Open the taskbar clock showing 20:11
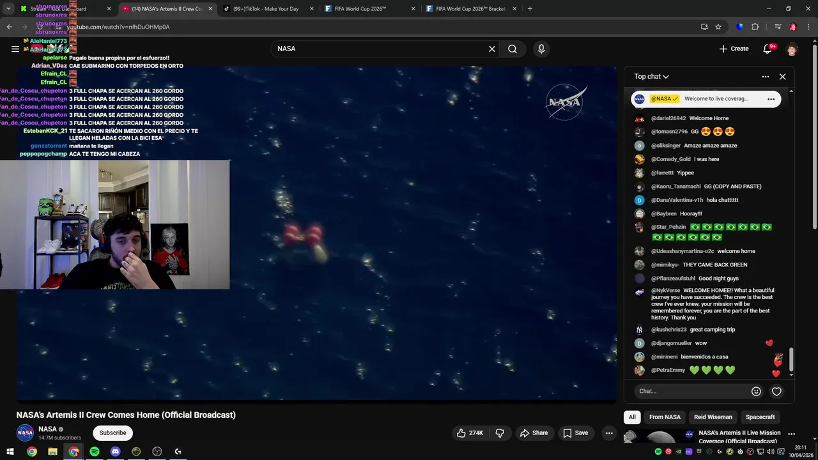Image resolution: width=818 pixels, height=460 pixels. (x=801, y=451)
